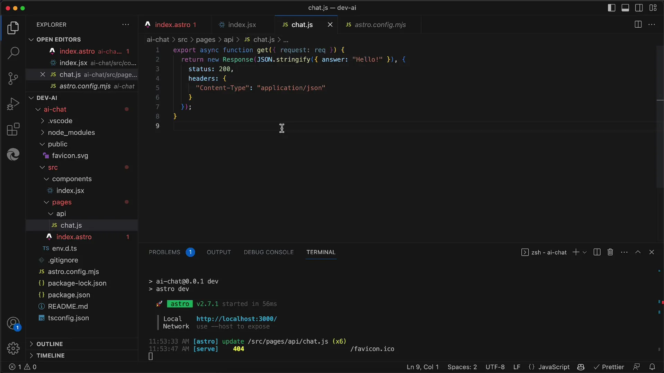Split the editor to the right
Image resolution: width=664 pixels, height=373 pixels.
point(638,25)
